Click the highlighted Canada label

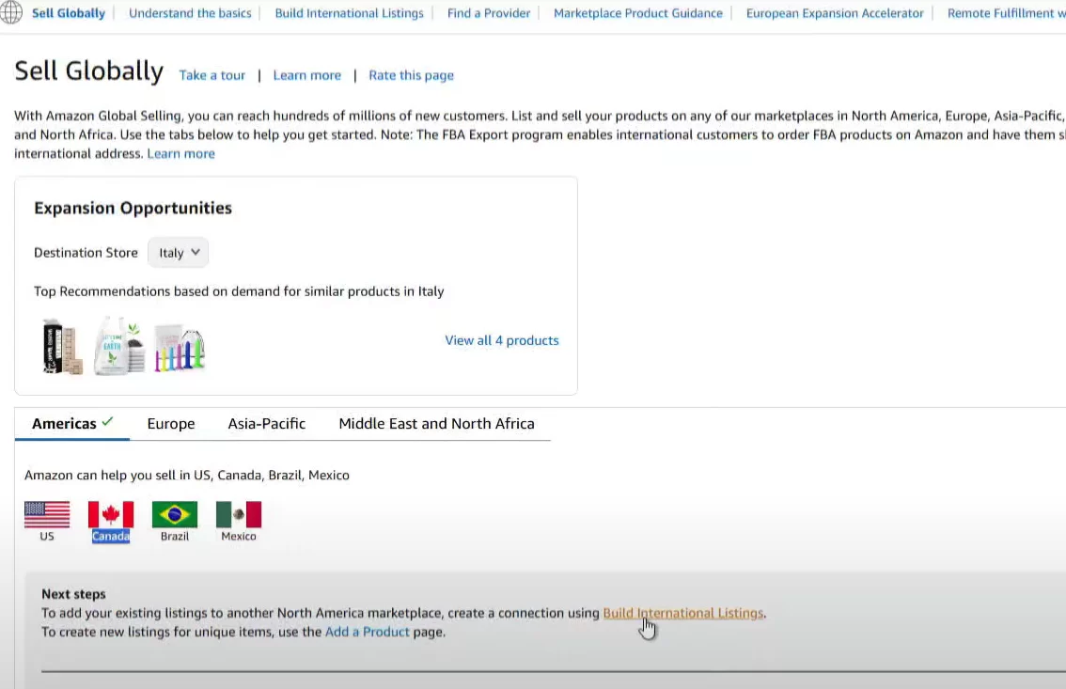[x=111, y=536]
